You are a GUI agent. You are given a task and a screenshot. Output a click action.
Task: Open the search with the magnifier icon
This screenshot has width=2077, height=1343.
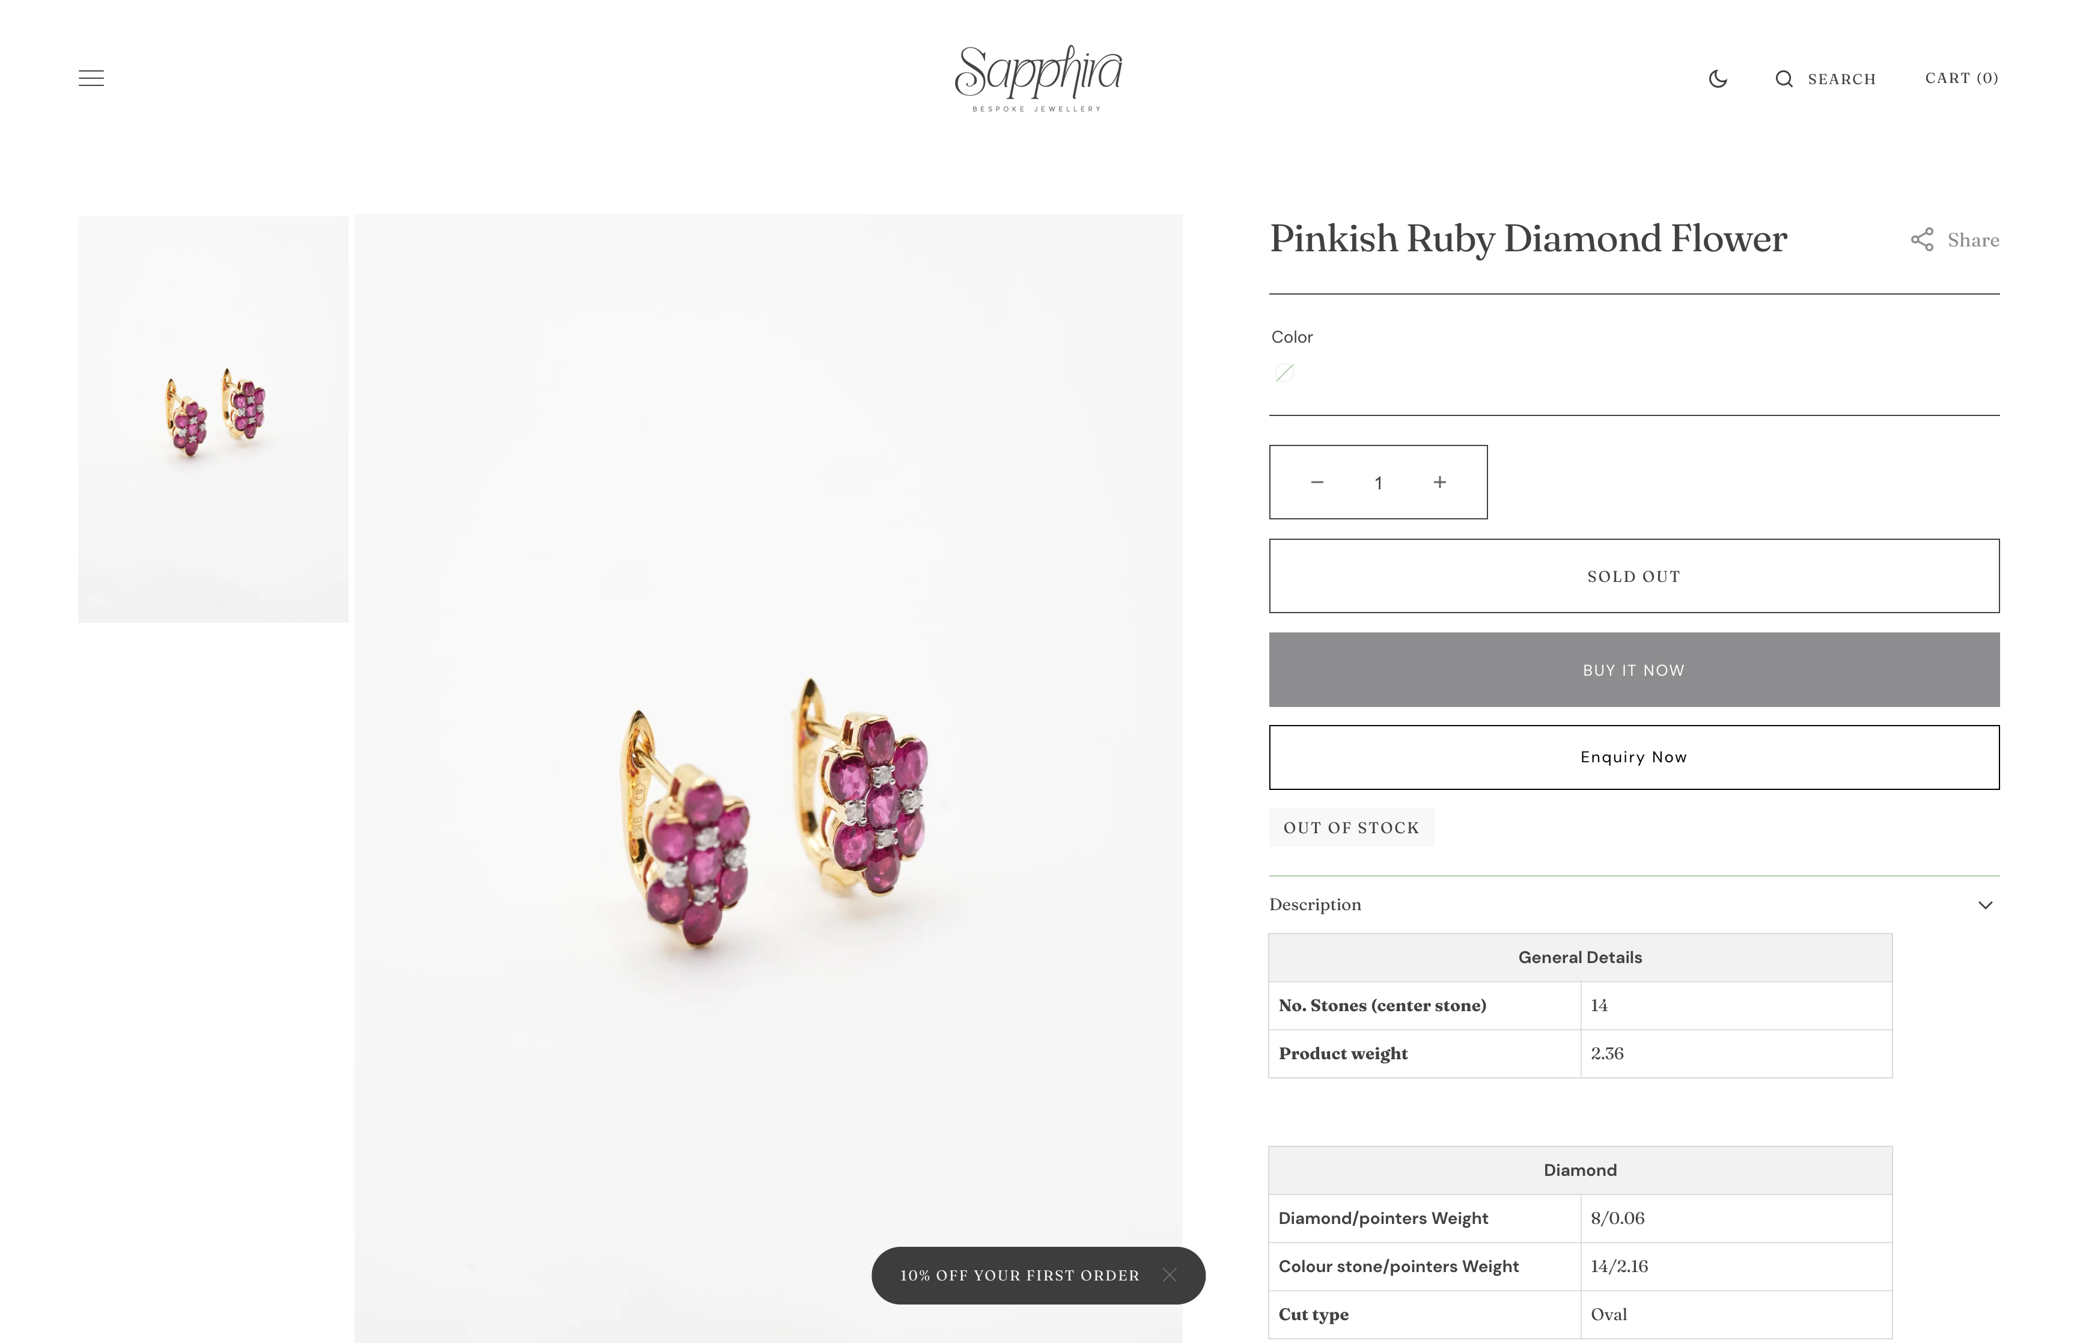(x=1783, y=79)
